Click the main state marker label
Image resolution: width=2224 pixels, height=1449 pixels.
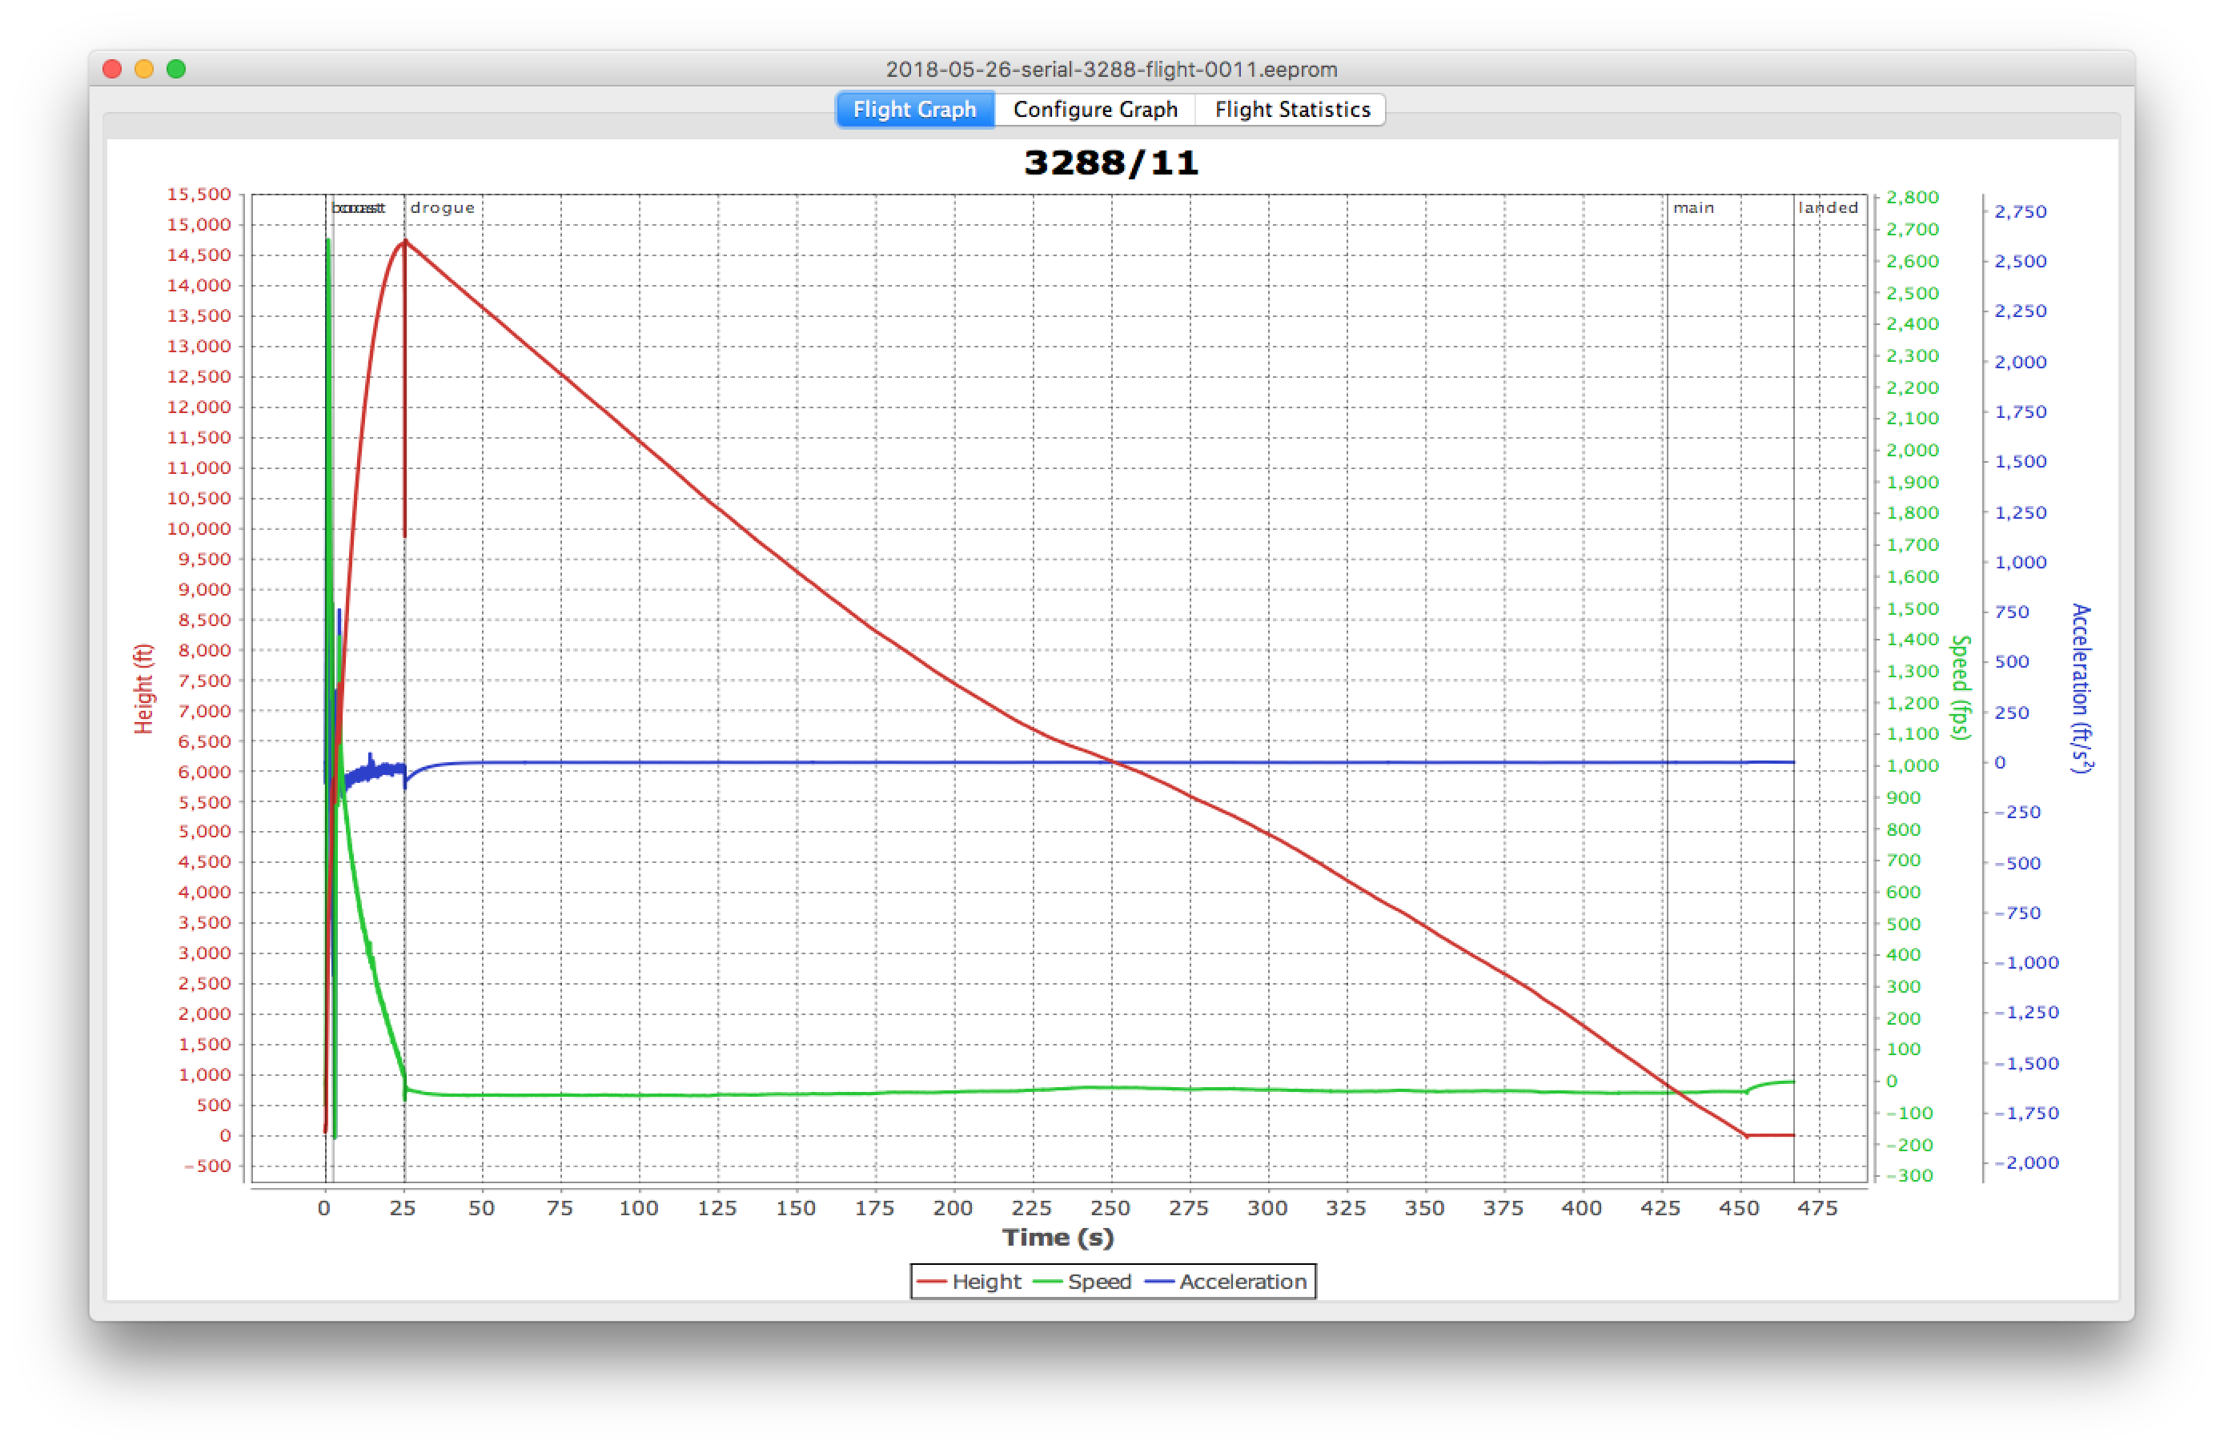[1693, 207]
